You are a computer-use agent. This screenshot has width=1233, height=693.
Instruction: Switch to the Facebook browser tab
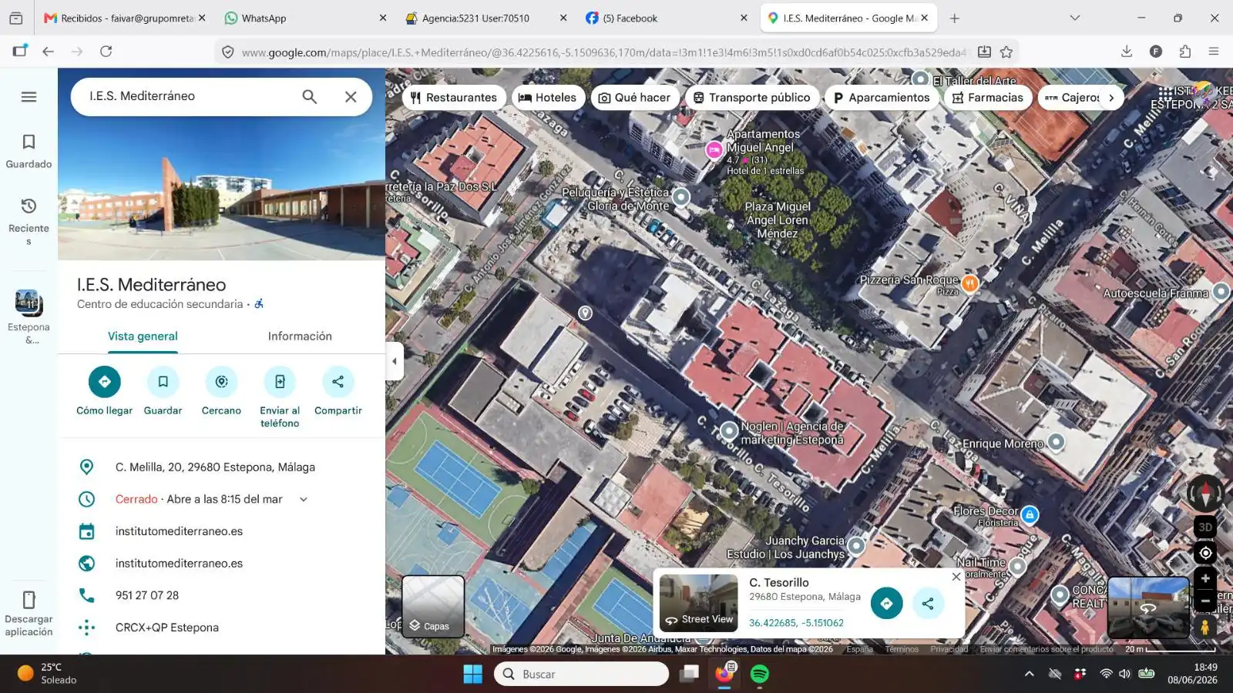click(666, 18)
